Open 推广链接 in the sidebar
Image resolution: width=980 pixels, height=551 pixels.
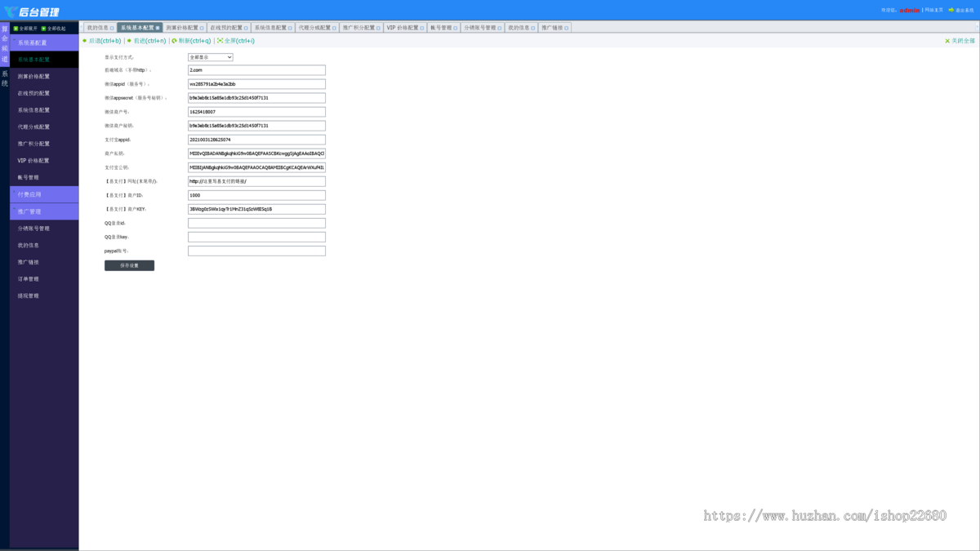[x=44, y=262]
